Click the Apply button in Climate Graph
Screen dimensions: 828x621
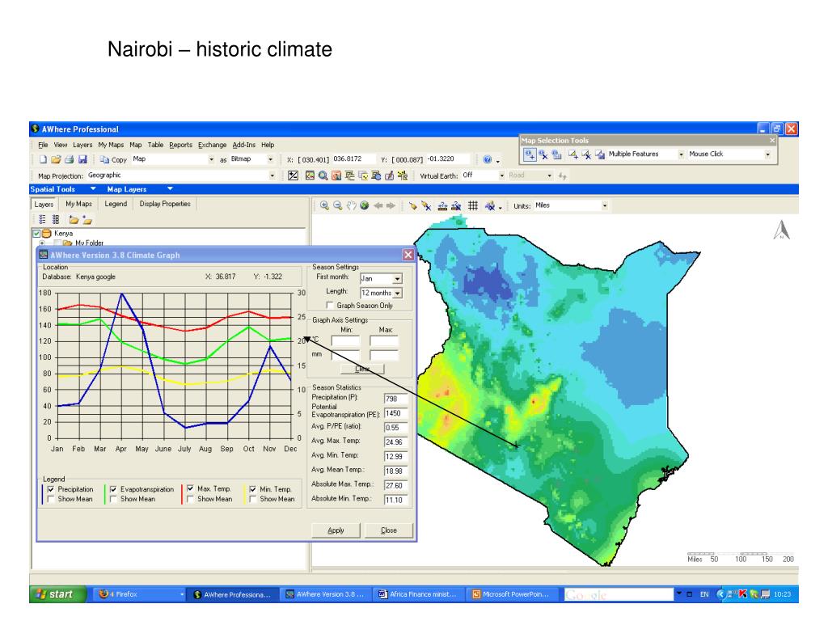click(336, 530)
